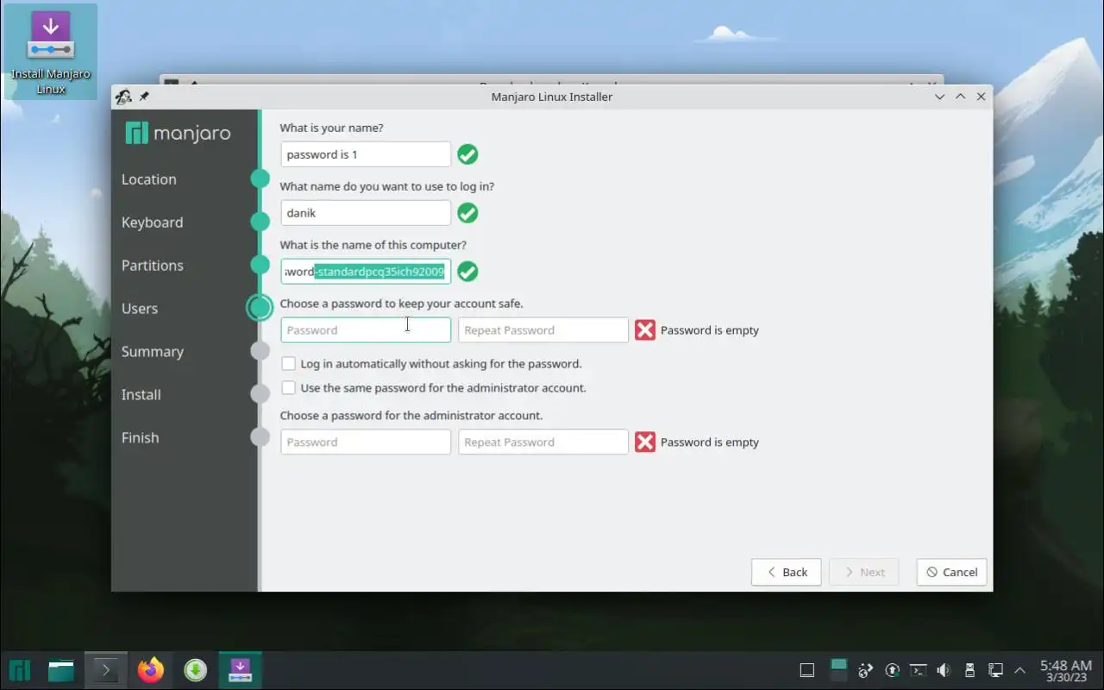The width and height of the screenshot is (1104, 690).
Task: Select the Users step in sidebar
Action: pos(140,309)
